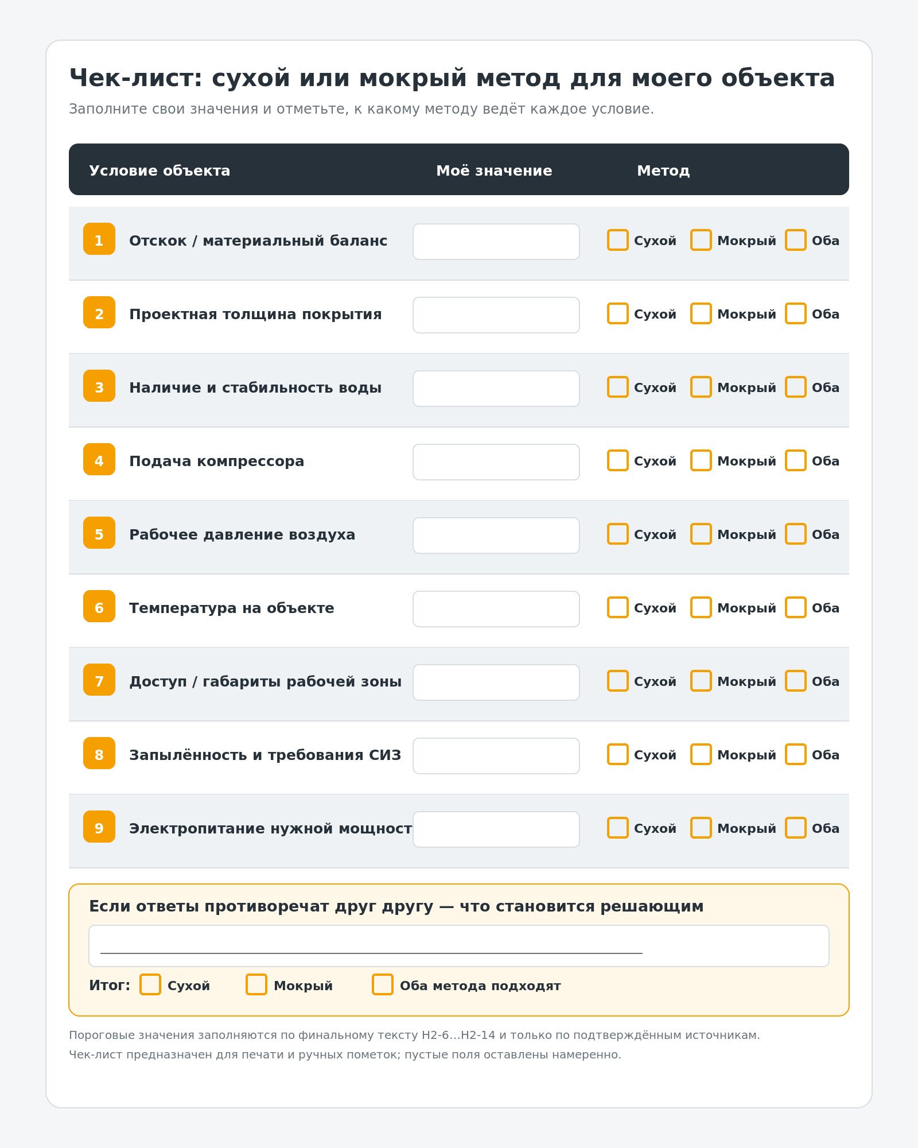Select Мокрый for Рабочее давление воздуха
The height and width of the screenshot is (1148, 918).
(x=701, y=534)
